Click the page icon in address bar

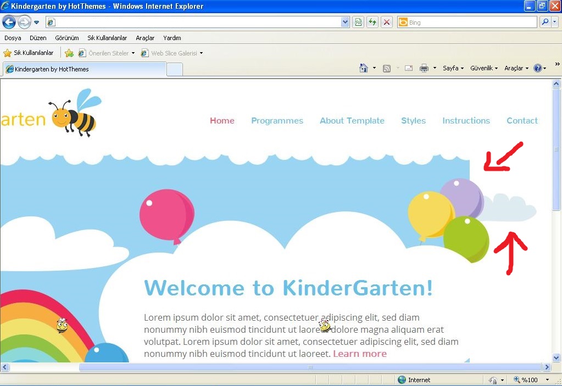point(51,23)
